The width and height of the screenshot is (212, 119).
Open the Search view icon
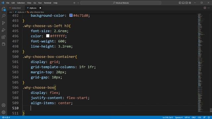4,16
